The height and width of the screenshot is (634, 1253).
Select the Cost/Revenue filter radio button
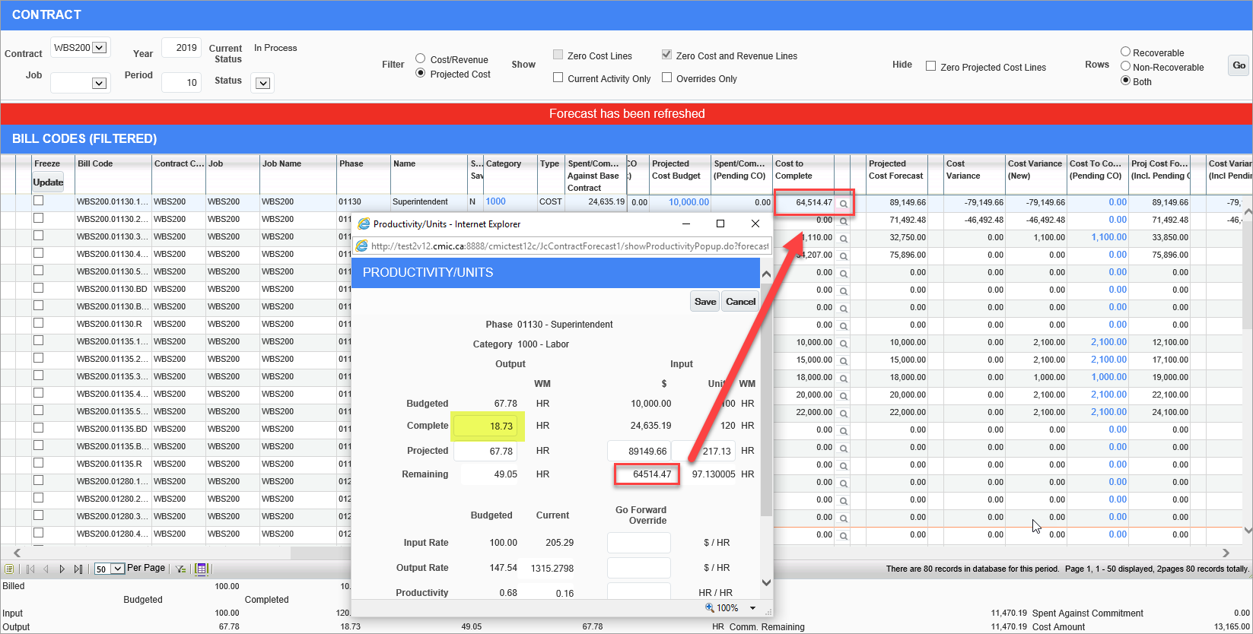[420, 59]
